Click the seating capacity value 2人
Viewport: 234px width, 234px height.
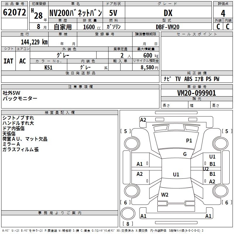tap(126, 56)
